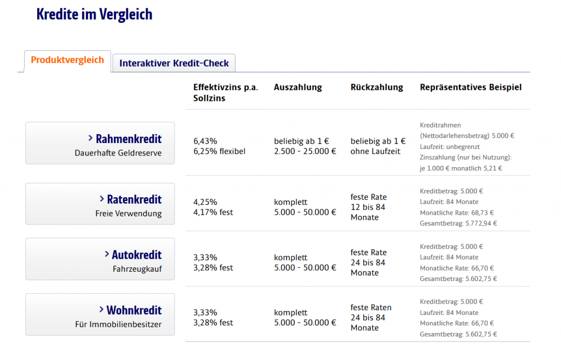The image size is (561, 361).
Task: Click the Kredite im Vergleich heading
Action: coord(94,14)
